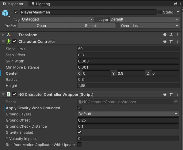Click the Skin Width value field

click(128, 61)
